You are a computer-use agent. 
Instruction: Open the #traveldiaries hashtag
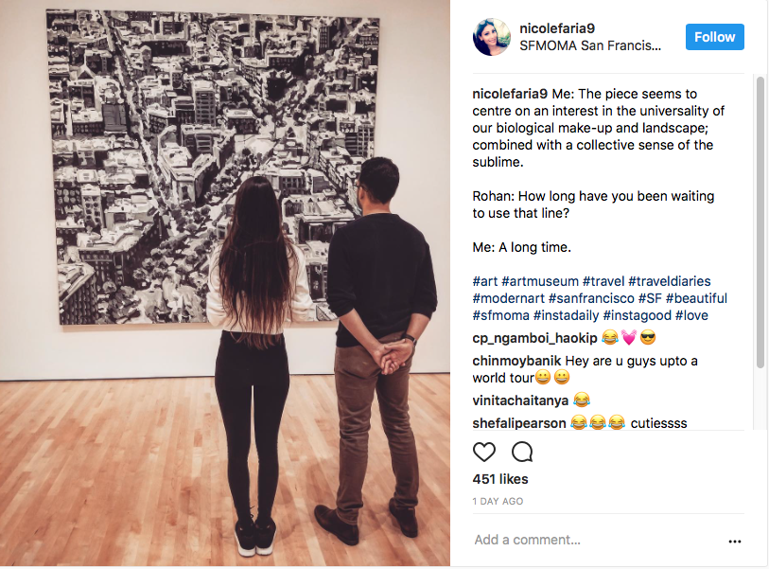click(670, 281)
